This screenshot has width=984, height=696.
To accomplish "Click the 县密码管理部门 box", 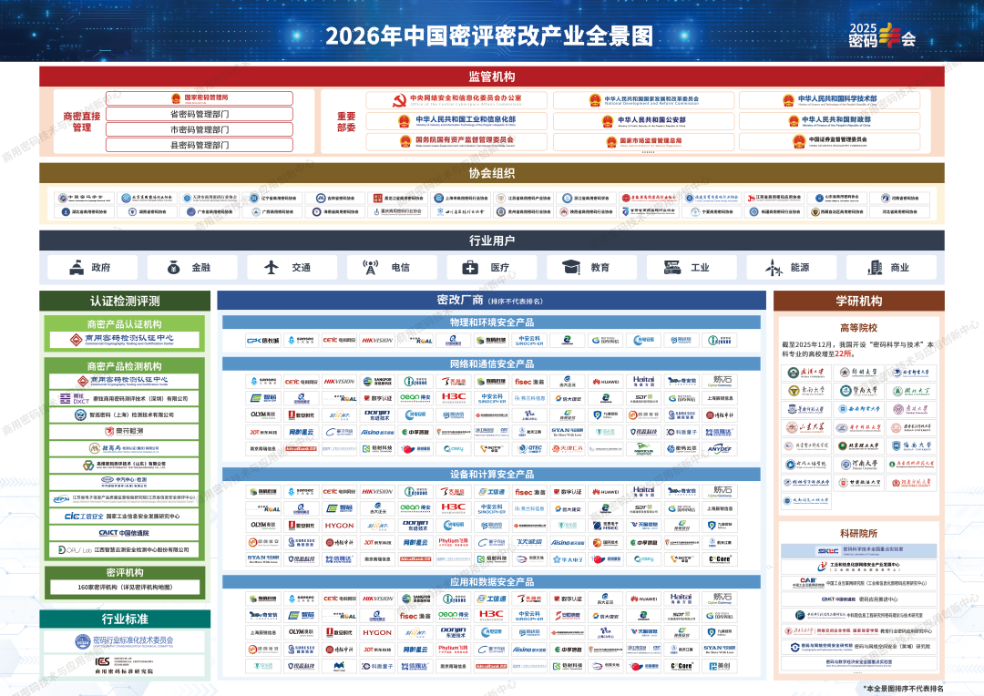I will coord(200,145).
